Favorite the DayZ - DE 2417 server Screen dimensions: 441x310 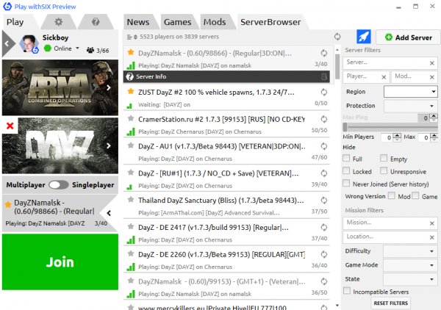tap(131, 226)
